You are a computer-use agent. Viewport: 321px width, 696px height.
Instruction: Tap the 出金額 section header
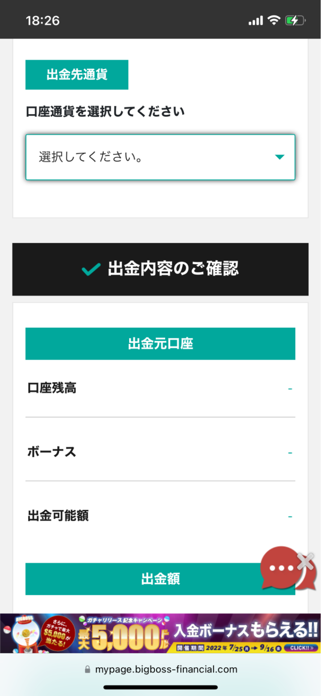pos(160,579)
